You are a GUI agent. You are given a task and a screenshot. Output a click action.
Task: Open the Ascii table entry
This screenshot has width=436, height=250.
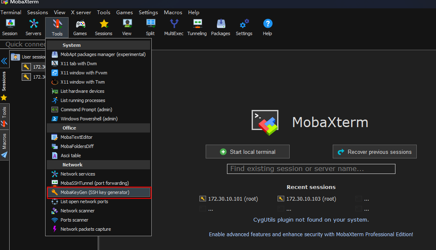tap(98, 156)
